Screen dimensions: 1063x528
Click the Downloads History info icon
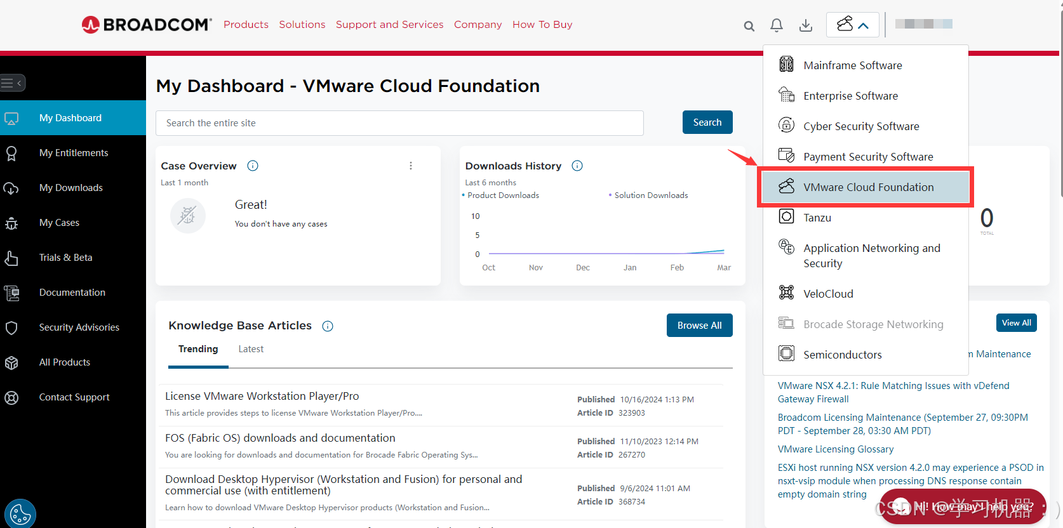pyautogui.click(x=577, y=166)
